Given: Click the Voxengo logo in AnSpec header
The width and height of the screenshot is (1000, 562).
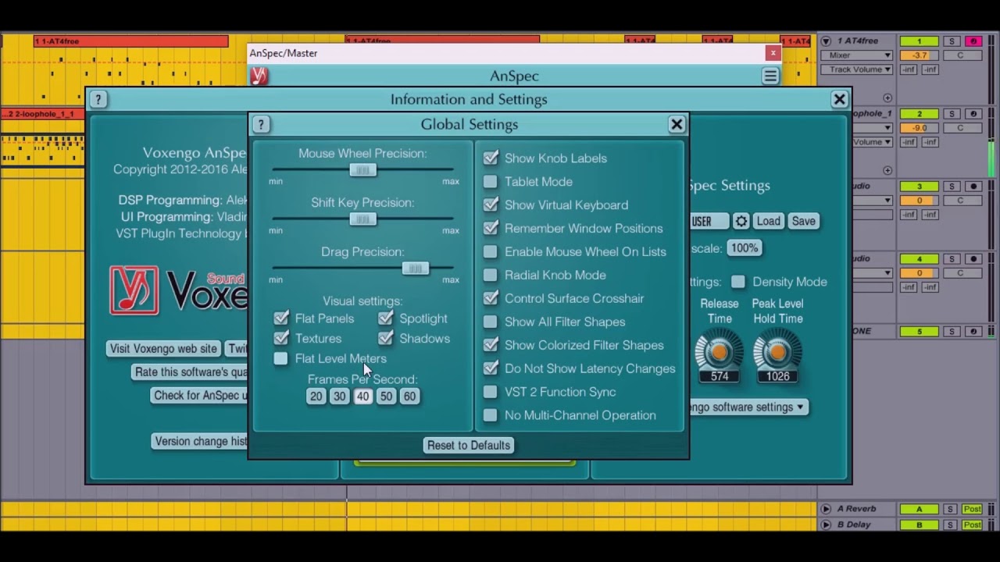Looking at the screenshot, I should [259, 76].
